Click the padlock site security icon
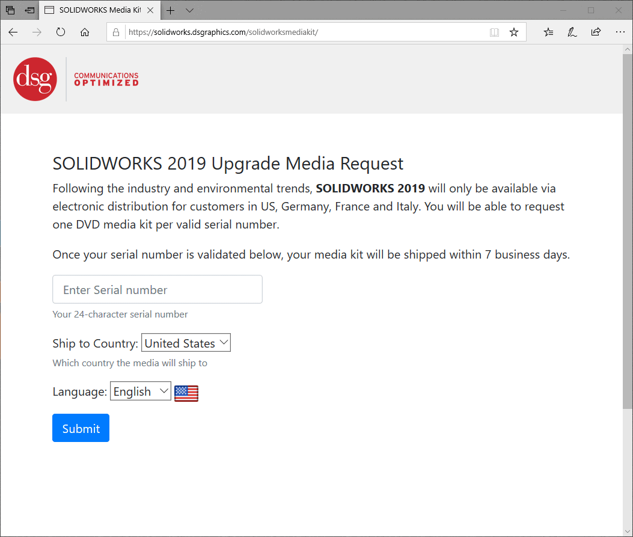 pos(116,32)
